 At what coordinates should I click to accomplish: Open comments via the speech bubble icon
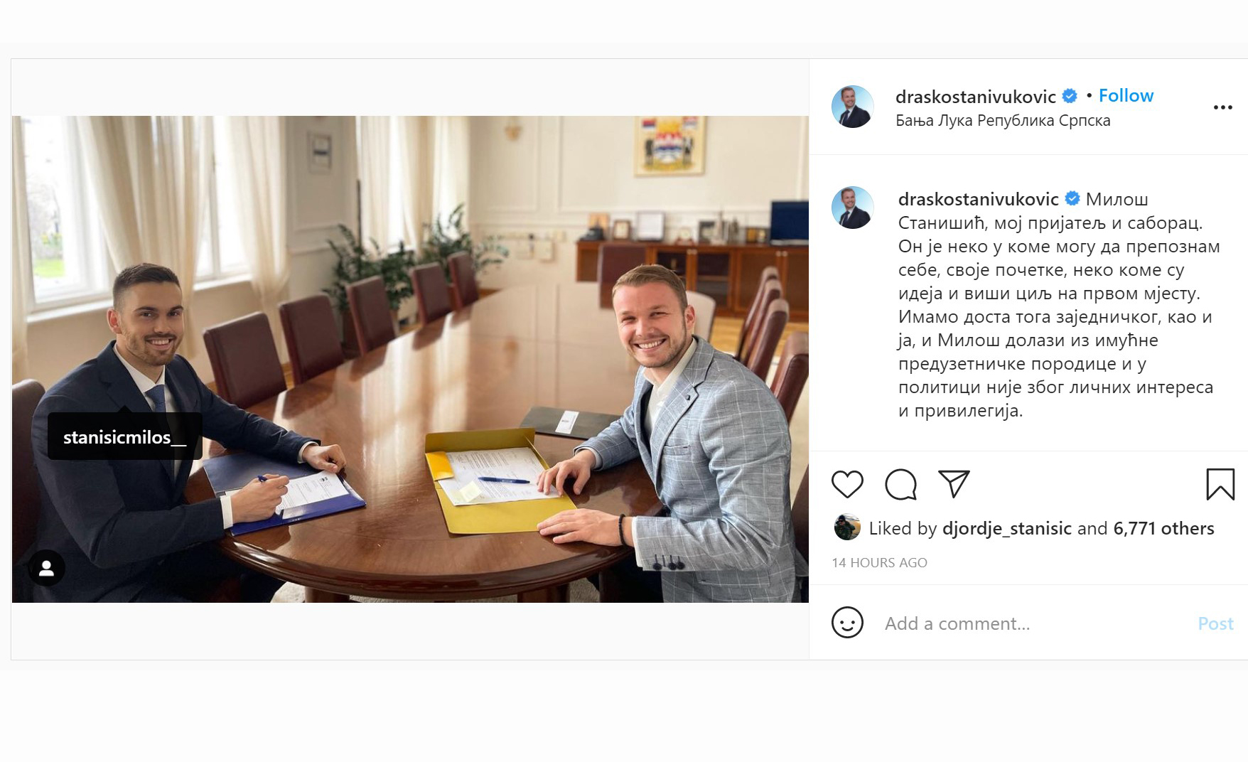[x=900, y=484]
